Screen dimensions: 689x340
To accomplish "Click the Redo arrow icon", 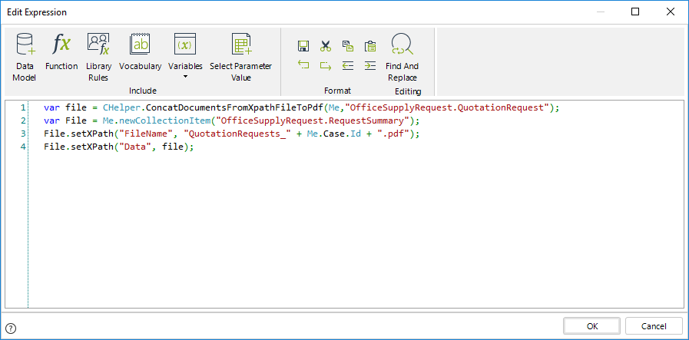I will tap(326, 66).
